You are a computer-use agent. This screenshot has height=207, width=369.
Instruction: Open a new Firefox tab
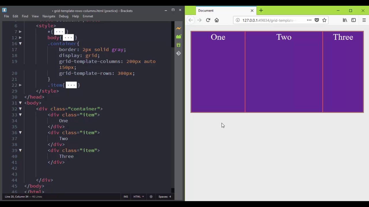click(261, 10)
